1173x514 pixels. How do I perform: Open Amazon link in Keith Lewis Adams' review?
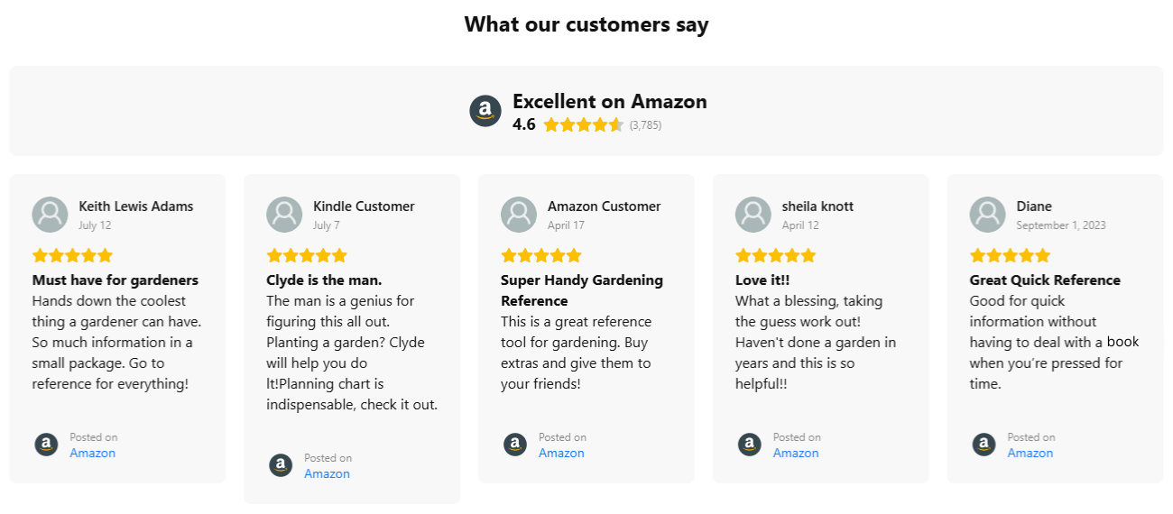93,453
